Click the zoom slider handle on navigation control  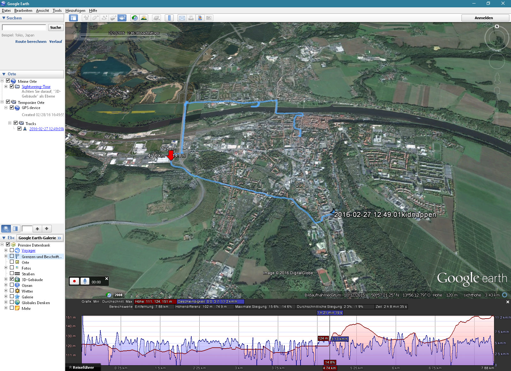497,110
